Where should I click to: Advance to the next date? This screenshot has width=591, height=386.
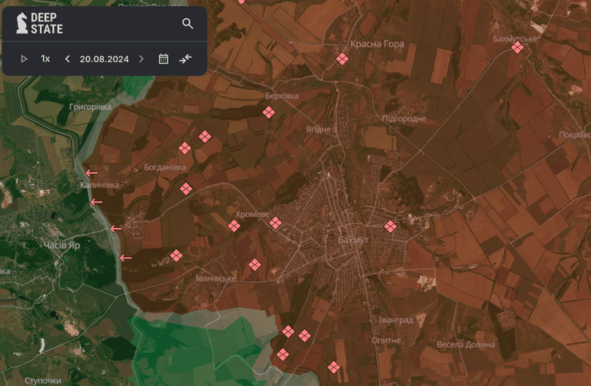141,59
